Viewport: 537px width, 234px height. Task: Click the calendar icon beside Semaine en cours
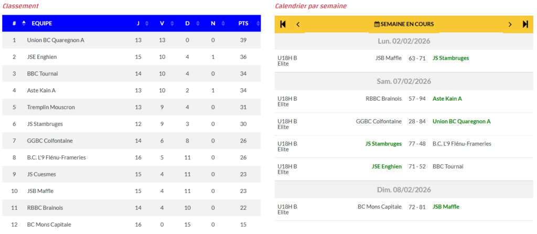click(377, 24)
